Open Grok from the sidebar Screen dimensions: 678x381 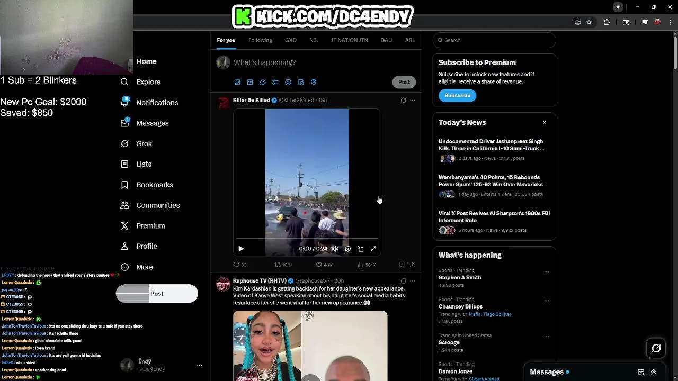[136, 143]
